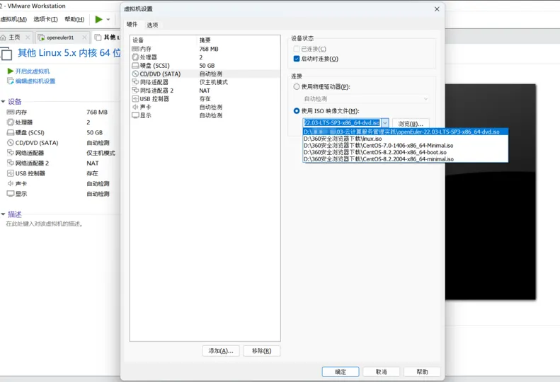Click the 帮助 button in the dialog footer
This screenshot has width=560, height=382.
[422, 372]
